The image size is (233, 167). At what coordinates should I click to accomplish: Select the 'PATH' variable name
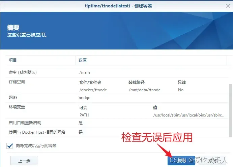(x=84, y=115)
